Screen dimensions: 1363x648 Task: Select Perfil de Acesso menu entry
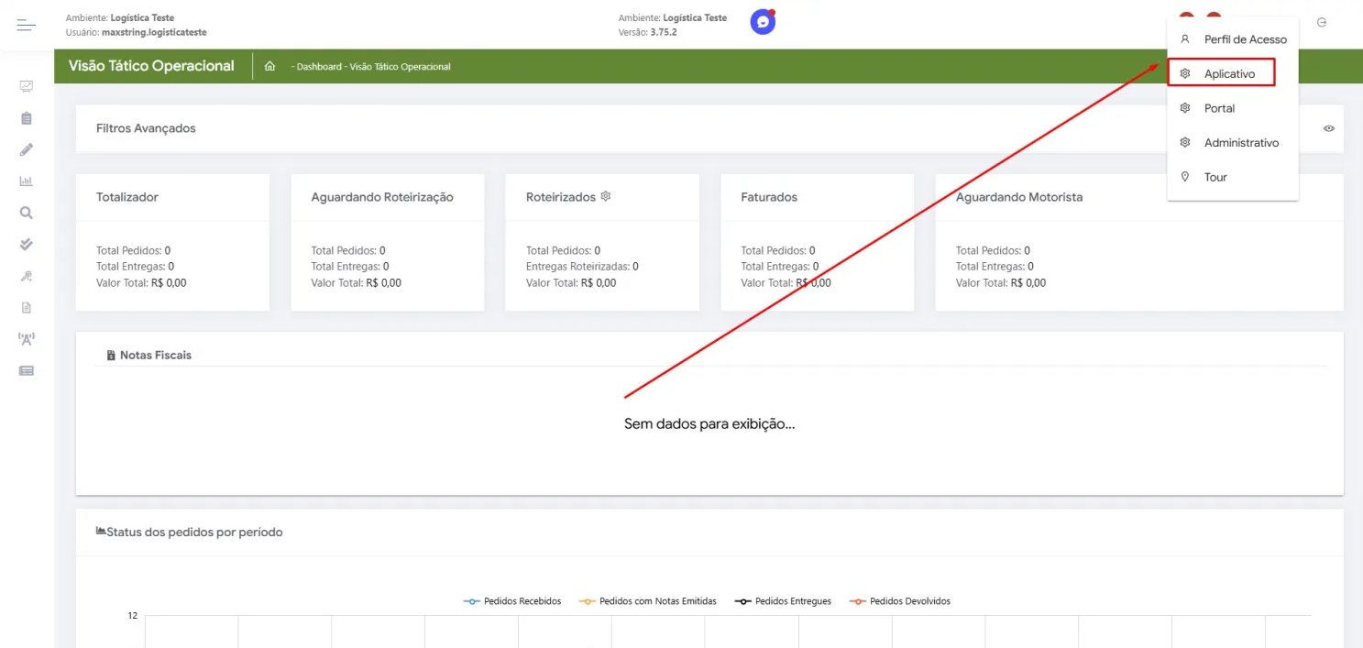pyautogui.click(x=1233, y=39)
